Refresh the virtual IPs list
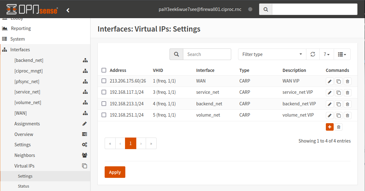The image size is (365, 191). (313, 54)
